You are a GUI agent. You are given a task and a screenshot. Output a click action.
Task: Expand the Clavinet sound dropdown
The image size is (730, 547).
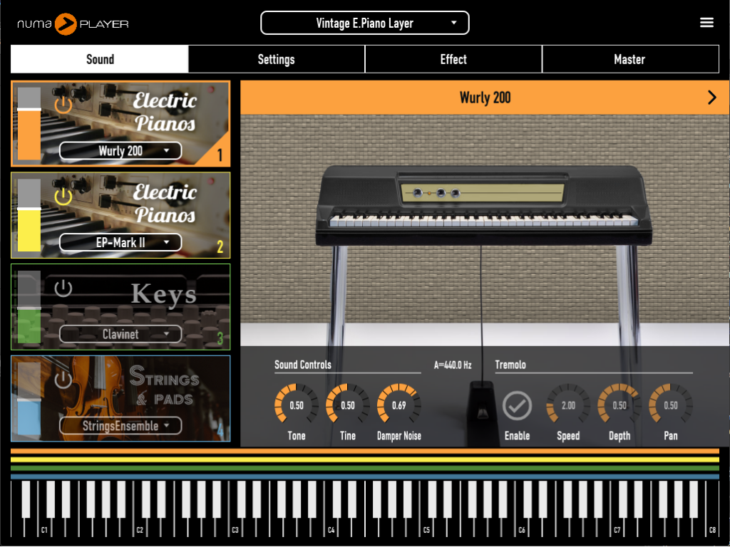pos(120,334)
